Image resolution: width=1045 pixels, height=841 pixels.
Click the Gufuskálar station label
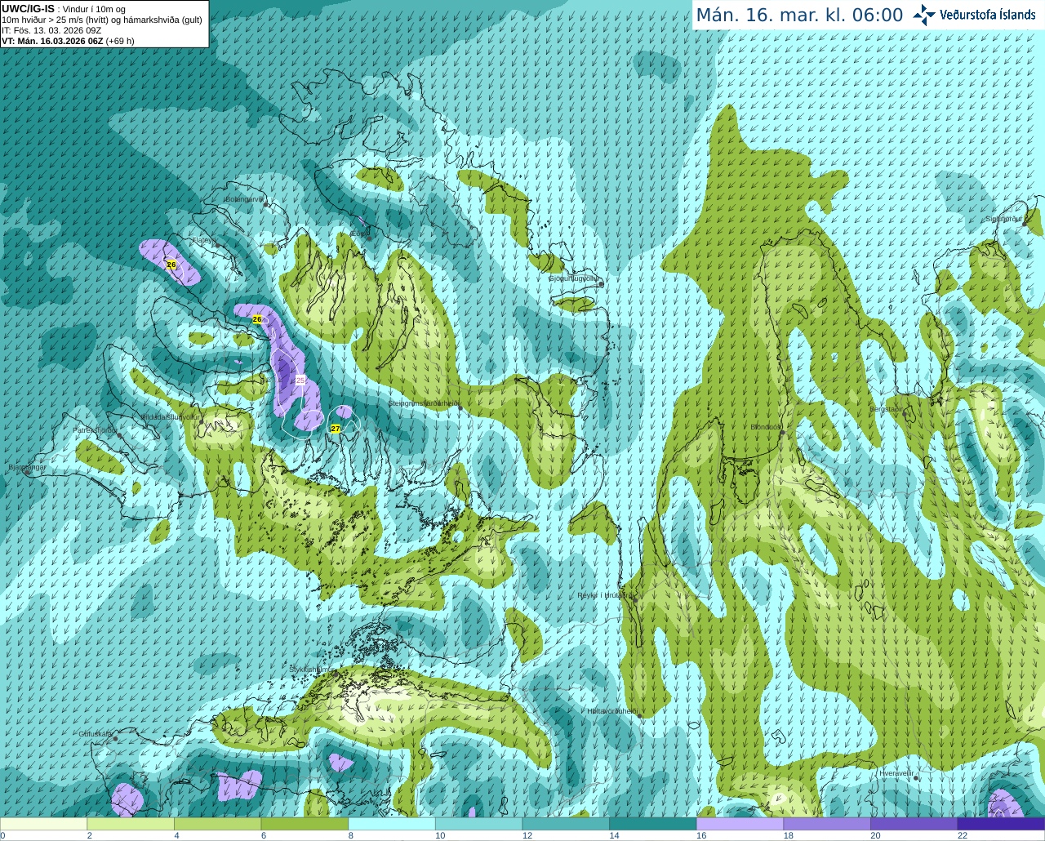96,734
